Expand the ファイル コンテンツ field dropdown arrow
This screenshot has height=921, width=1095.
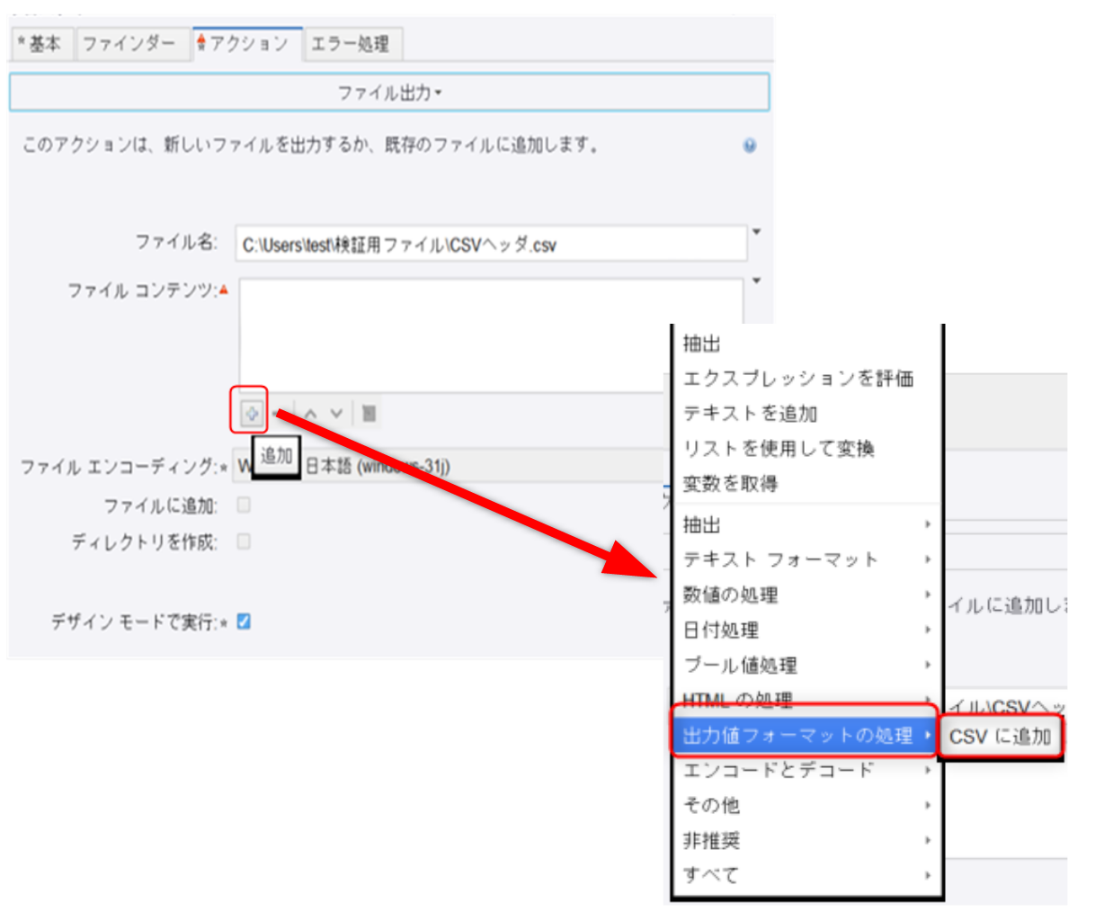(756, 281)
